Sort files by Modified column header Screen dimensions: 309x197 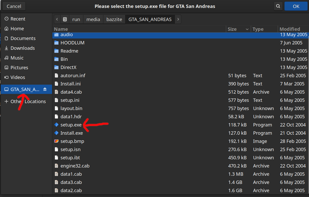point(293,29)
